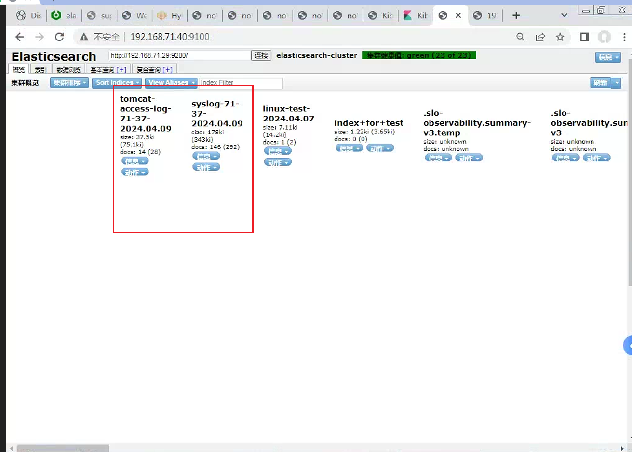Open 动作 for the index+for+test index
632x452 pixels.
380,148
